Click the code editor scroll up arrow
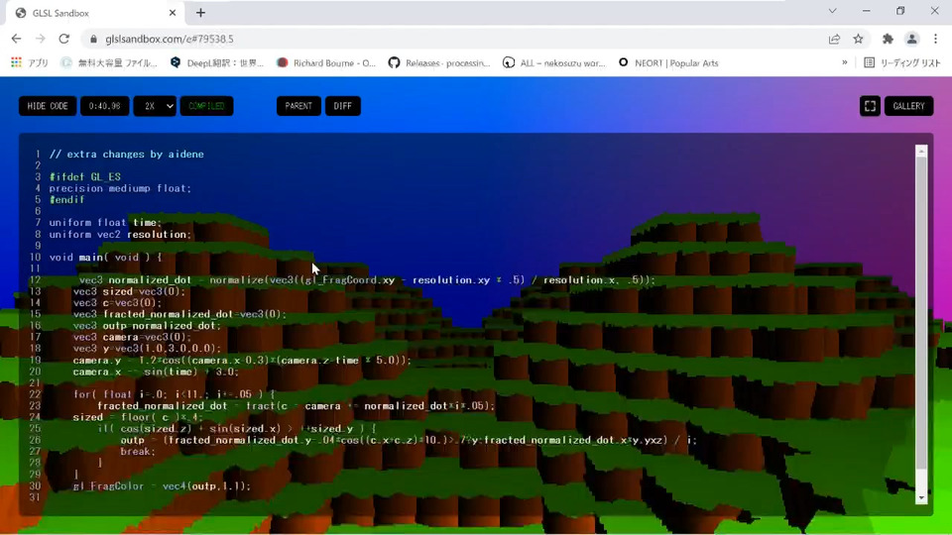 [921, 151]
